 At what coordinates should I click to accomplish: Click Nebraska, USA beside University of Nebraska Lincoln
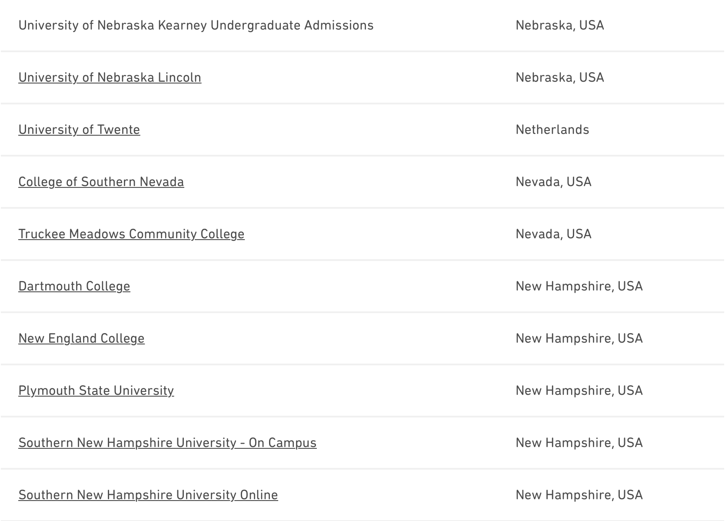click(x=559, y=77)
